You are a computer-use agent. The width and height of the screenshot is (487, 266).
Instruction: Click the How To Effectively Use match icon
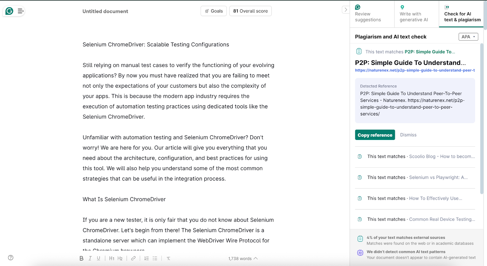(x=359, y=198)
